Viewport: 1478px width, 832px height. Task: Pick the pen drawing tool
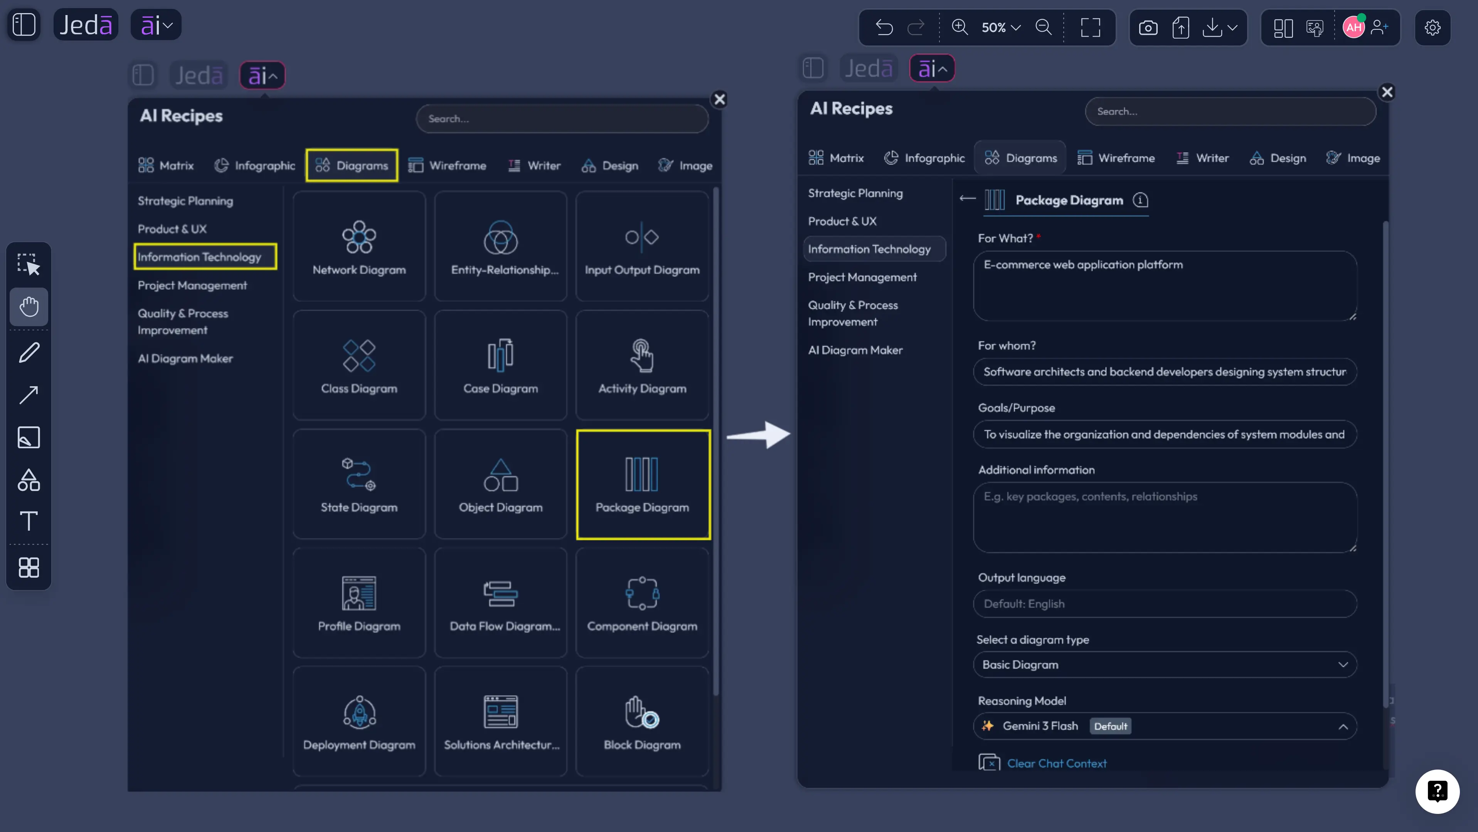tap(29, 352)
